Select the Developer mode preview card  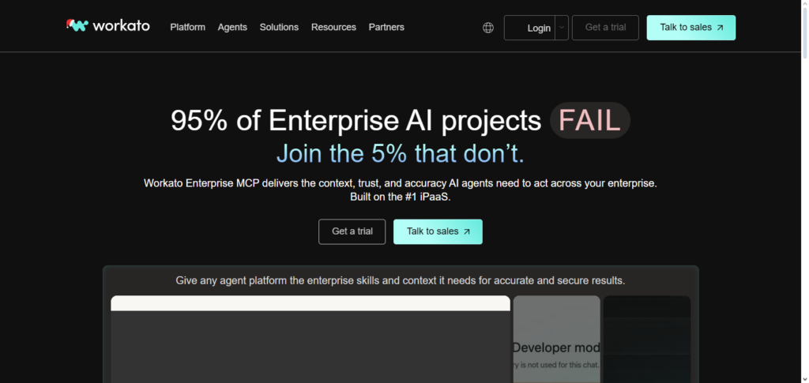(x=556, y=340)
